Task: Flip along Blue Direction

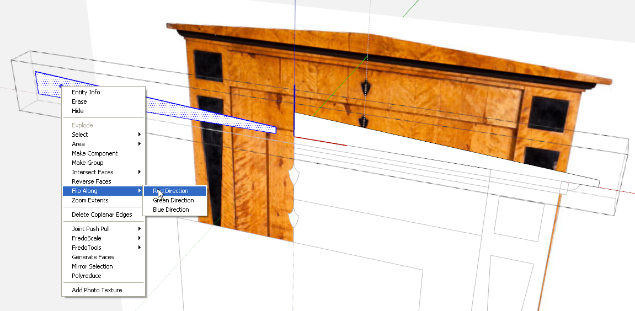Action: (x=175, y=210)
